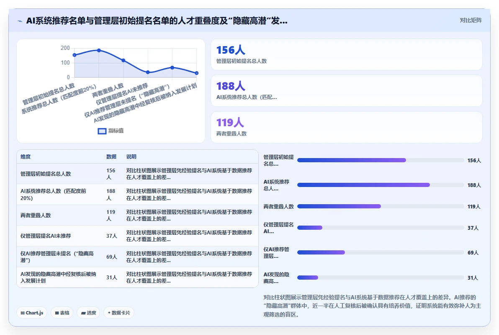Click the AI发现的隐藏高... progress label
The image size is (499, 335).
[276, 278]
